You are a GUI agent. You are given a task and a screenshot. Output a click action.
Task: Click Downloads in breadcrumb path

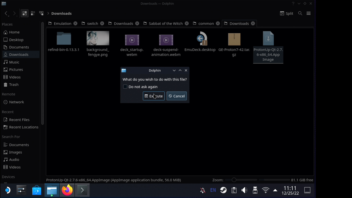pos(61,14)
